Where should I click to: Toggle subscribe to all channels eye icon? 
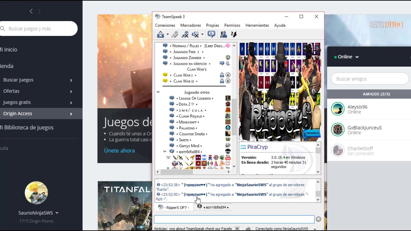coord(211,34)
